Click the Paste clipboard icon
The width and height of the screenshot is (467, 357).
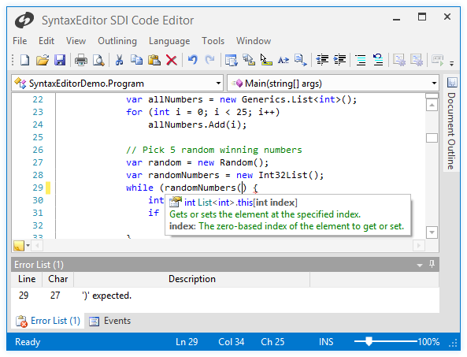click(x=154, y=60)
